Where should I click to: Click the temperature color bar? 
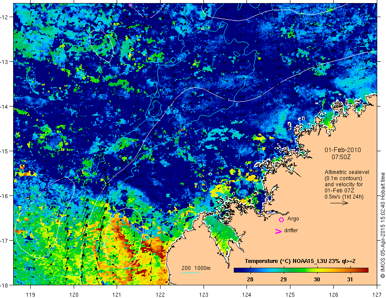(x=301, y=270)
